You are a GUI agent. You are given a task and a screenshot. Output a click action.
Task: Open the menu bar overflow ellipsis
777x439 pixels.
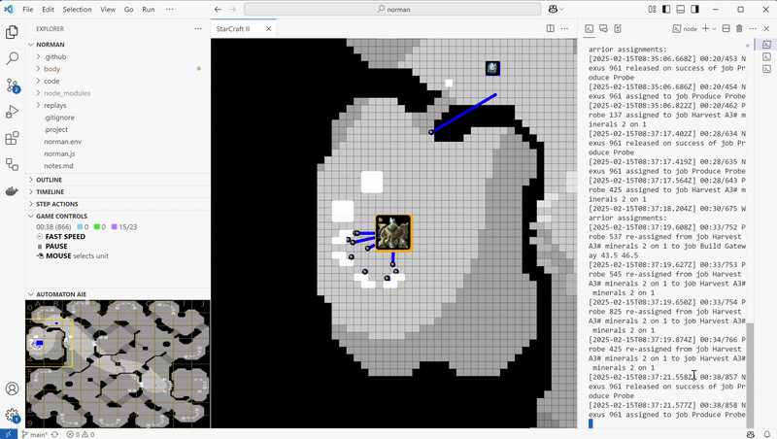tap(169, 9)
